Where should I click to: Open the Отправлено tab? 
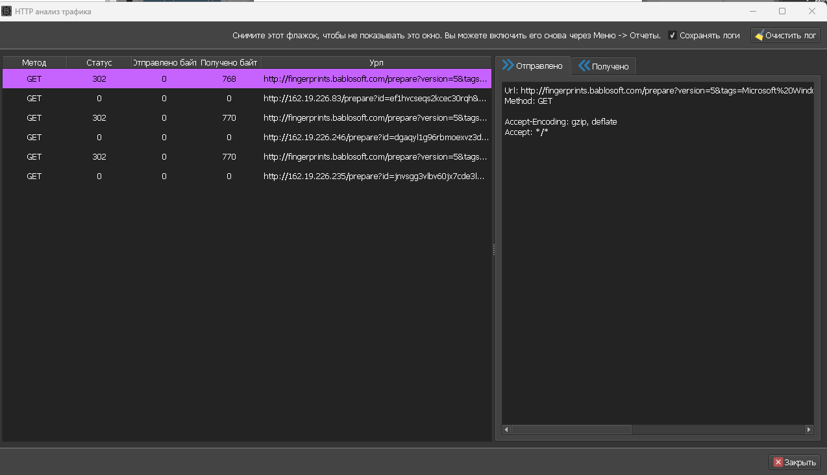point(532,66)
